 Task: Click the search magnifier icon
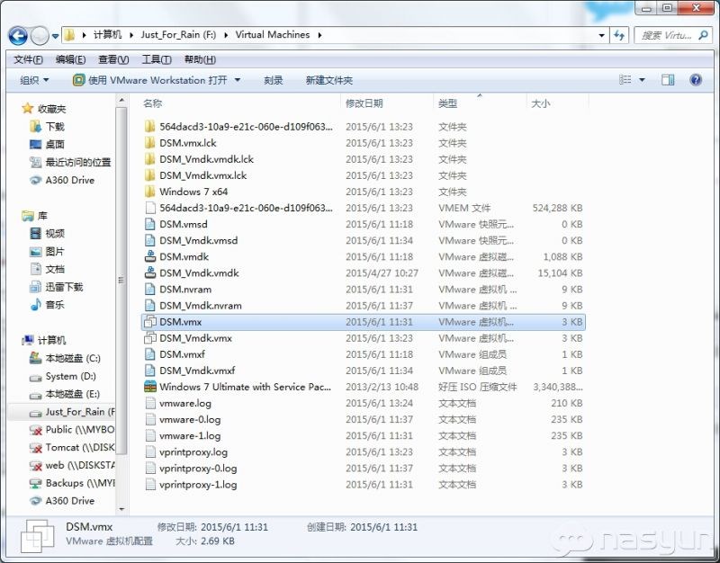(703, 35)
